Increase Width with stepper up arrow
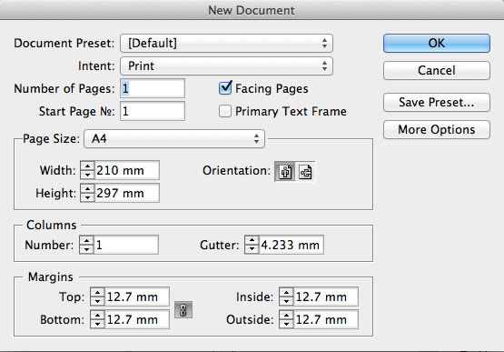Image resolution: width=504 pixels, height=352 pixels. pos(87,166)
